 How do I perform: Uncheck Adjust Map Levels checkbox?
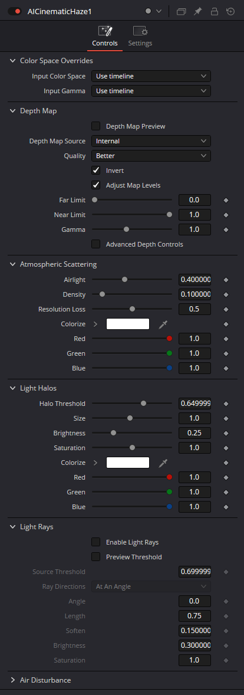[95, 185]
